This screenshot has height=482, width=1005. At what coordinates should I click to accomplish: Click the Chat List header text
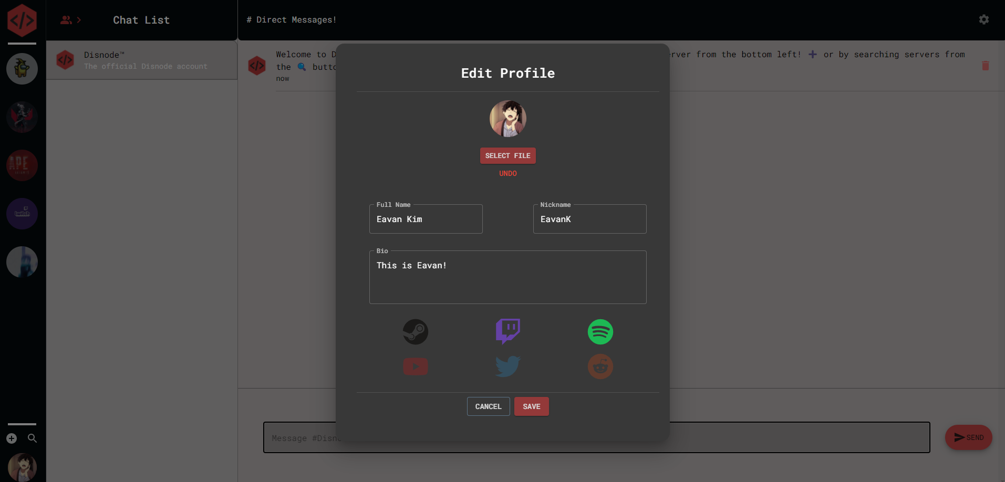141,20
